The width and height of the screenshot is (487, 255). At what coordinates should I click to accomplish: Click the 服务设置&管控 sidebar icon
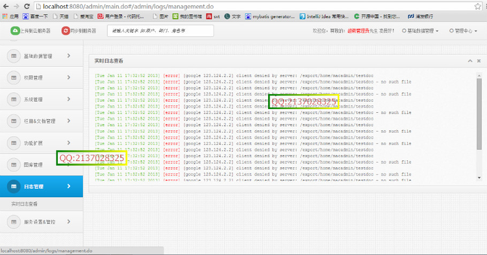coord(14,222)
